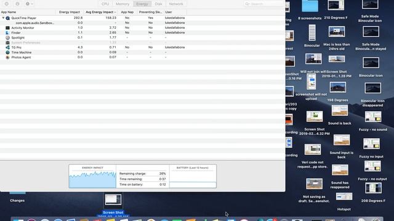Select the Sound is back screenshot
The width and height of the screenshot is (394, 221).
[340, 110]
